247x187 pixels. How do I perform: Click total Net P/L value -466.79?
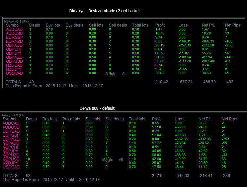[x=209, y=82]
